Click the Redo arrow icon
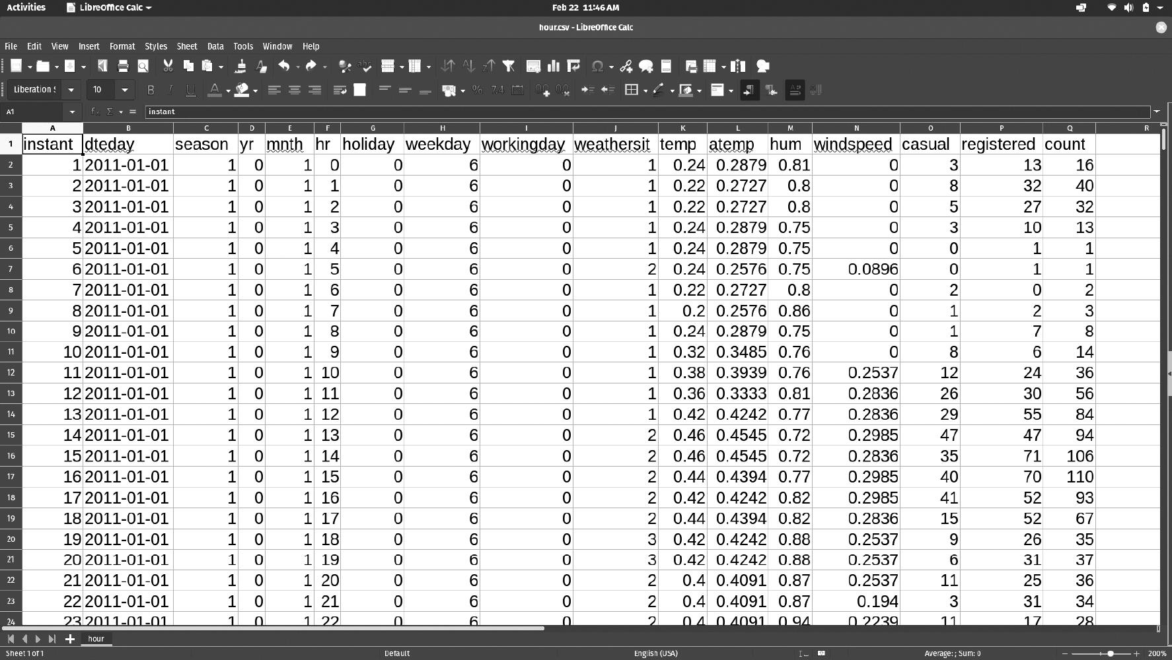The image size is (1172, 660). tap(311, 66)
